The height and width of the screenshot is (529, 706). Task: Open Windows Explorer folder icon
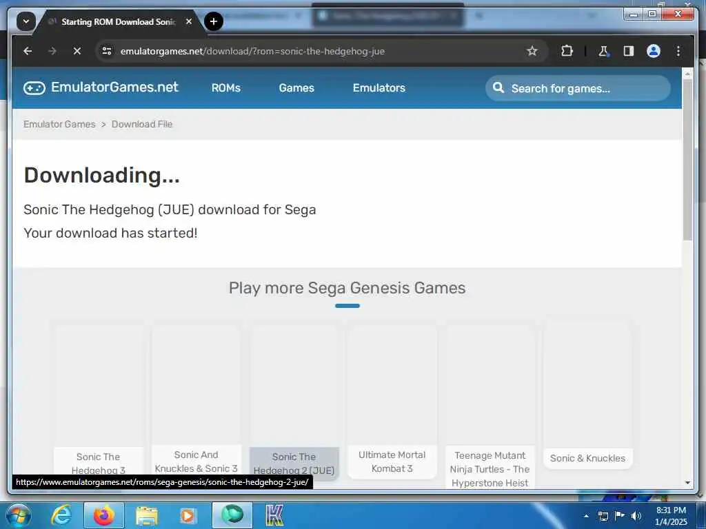click(147, 515)
